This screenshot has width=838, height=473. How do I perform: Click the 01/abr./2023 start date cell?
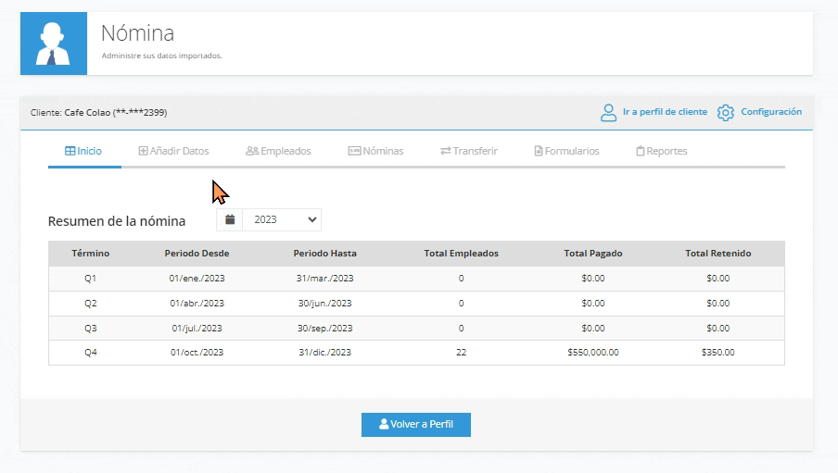coord(197,304)
